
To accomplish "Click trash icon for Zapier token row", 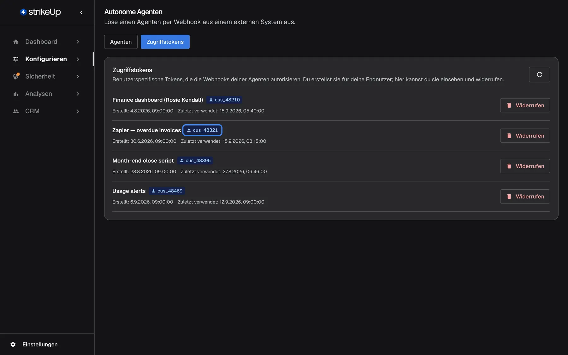I will tap(509, 136).
